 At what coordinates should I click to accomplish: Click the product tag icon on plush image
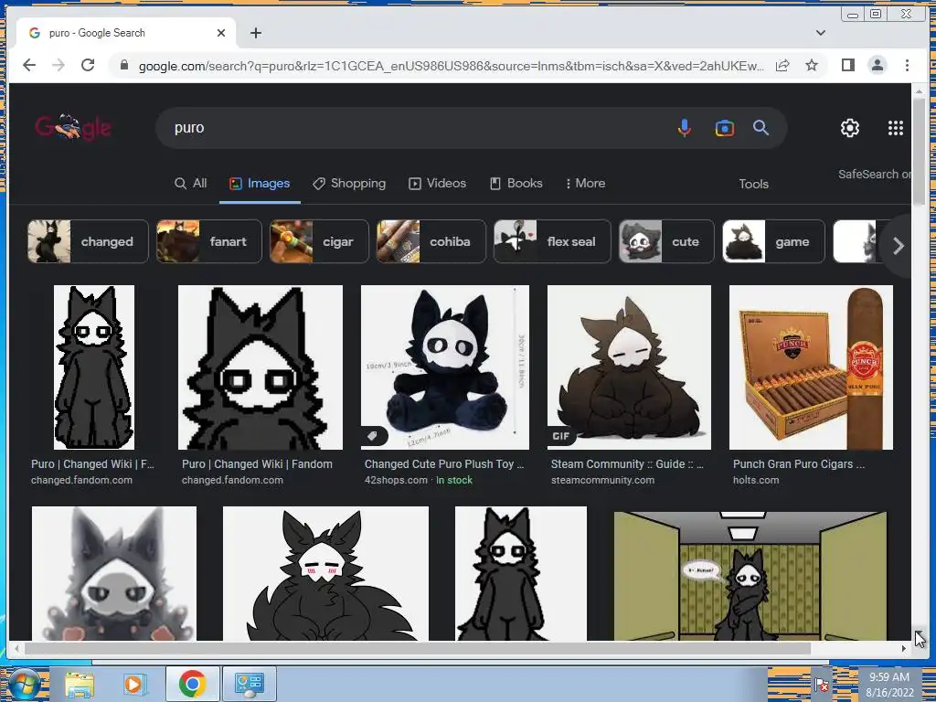point(373,436)
